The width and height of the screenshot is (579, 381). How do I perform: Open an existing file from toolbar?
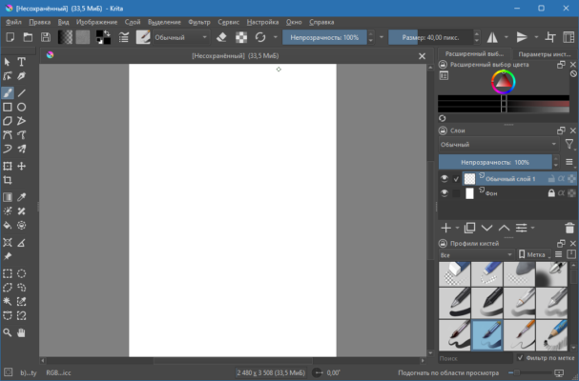tap(28, 37)
